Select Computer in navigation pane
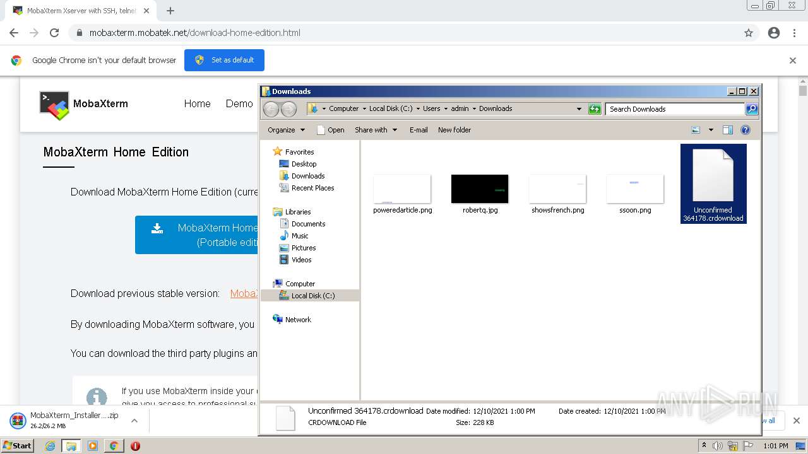This screenshot has height=454, width=808. point(300,284)
